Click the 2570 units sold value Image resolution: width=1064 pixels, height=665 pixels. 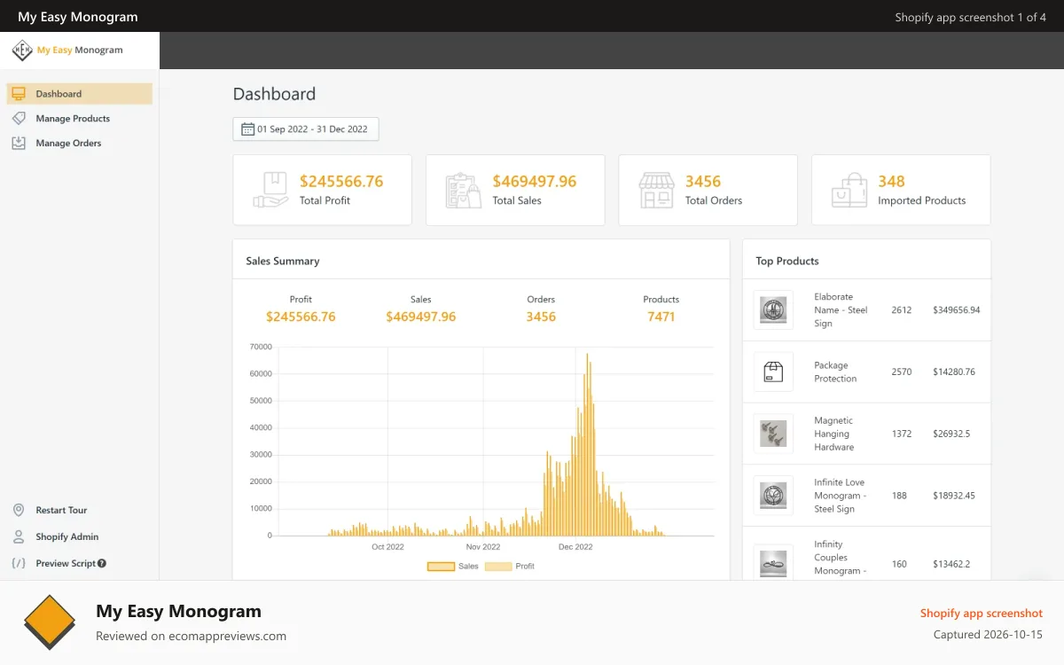point(902,372)
